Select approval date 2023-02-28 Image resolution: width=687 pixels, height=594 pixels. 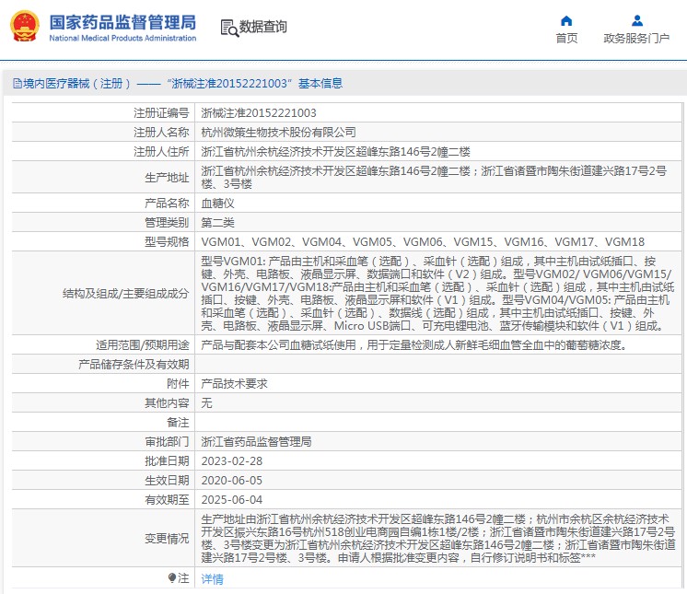232,461
